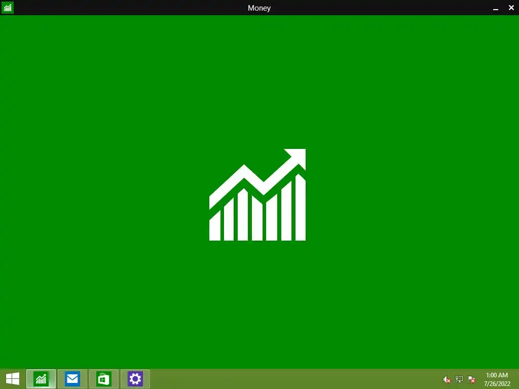Open the Action Center flag icon
519x389 pixels.
[x=471, y=379]
